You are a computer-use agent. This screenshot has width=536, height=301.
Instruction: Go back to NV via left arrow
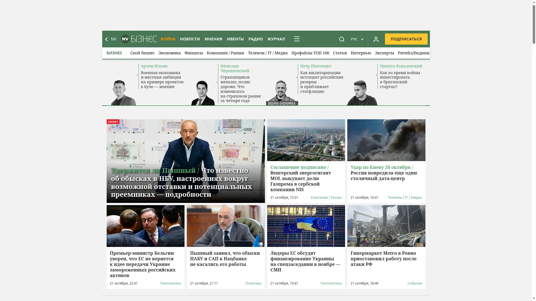click(111, 39)
